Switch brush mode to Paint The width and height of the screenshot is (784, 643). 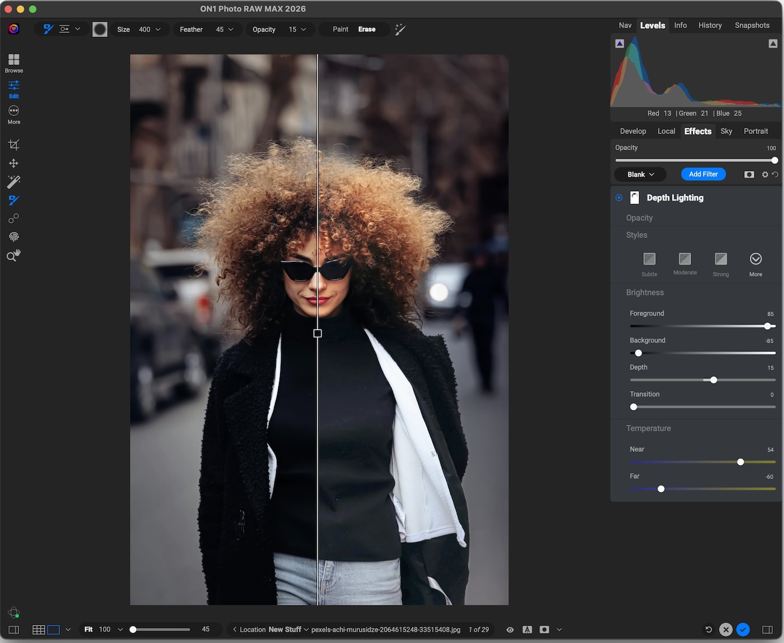pyautogui.click(x=340, y=30)
